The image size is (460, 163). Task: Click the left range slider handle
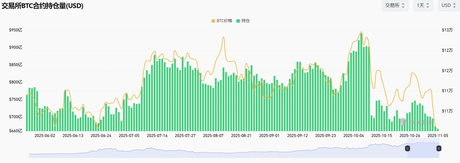click(407, 148)
